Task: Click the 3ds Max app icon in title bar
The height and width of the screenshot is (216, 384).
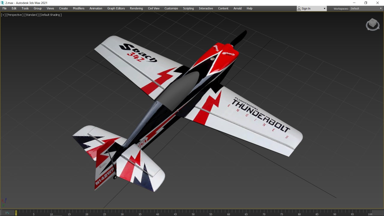Action: click(3, 3)
